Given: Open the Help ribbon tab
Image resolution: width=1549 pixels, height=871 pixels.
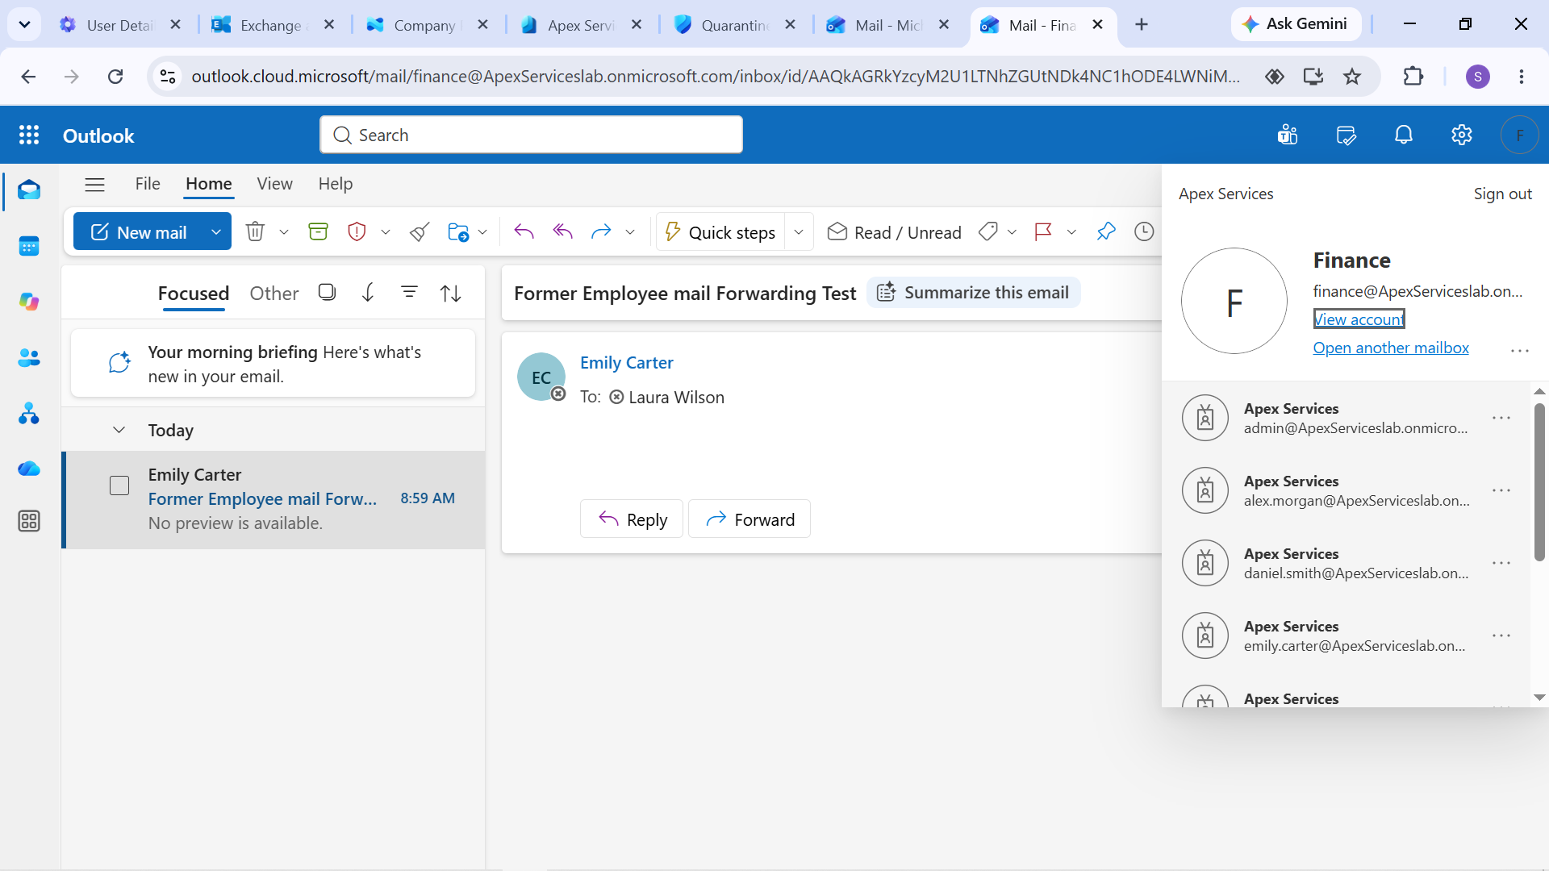Looking at the screenshot, I should (336, 184).
